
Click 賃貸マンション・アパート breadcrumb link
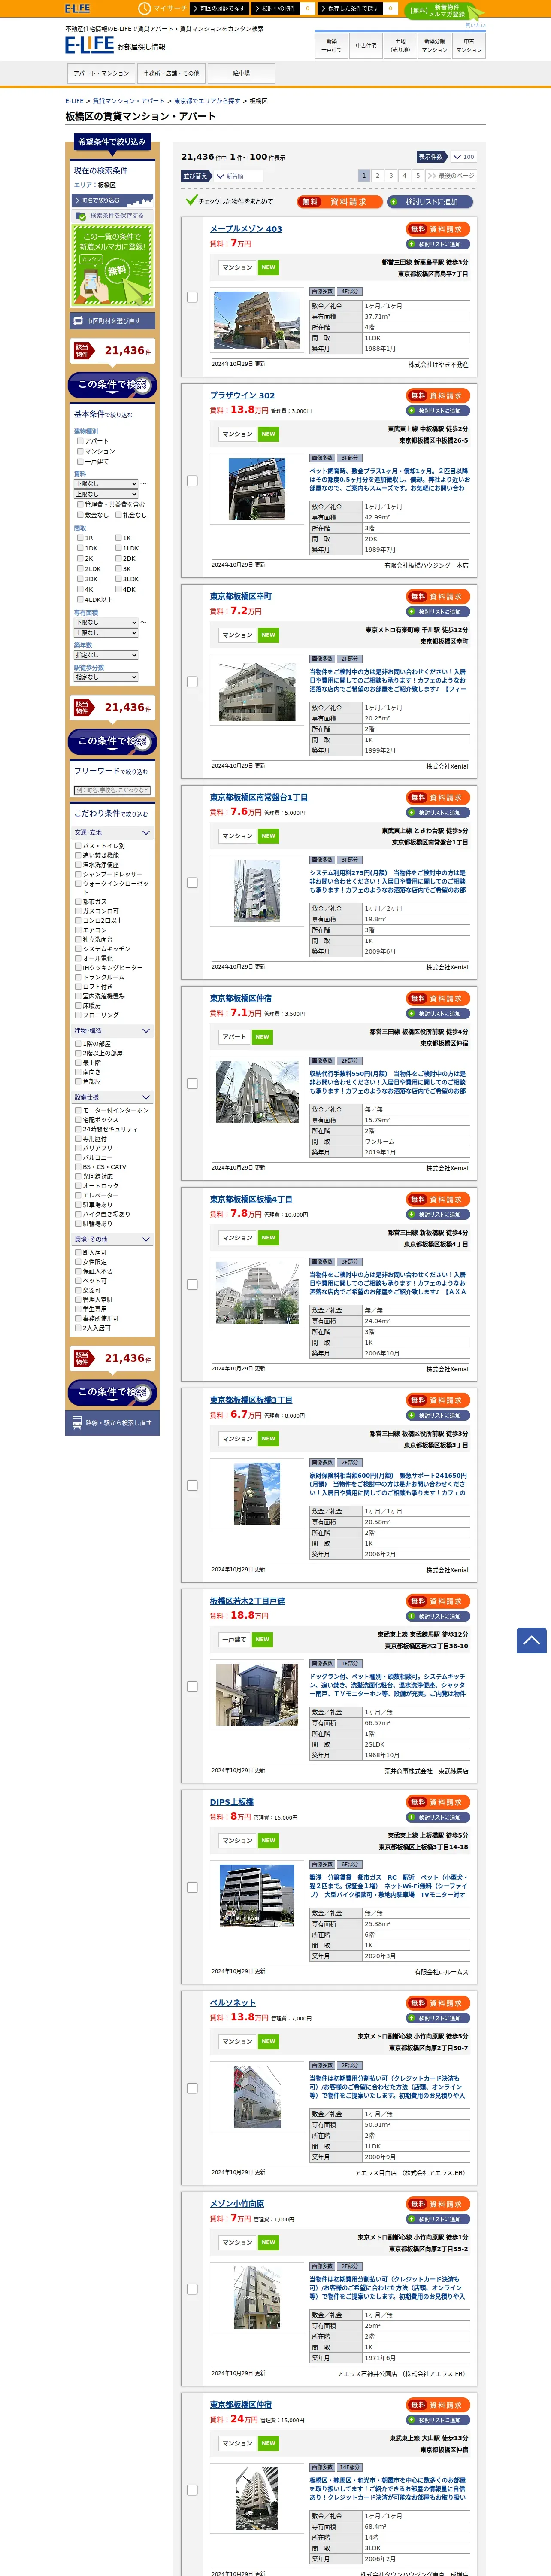click(x=129, y=101)
